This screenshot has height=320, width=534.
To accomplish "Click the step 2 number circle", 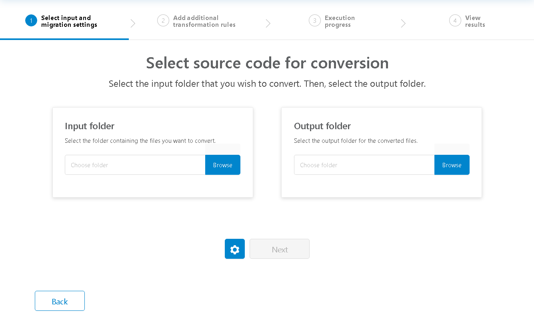I will click(x=163, y=21).
